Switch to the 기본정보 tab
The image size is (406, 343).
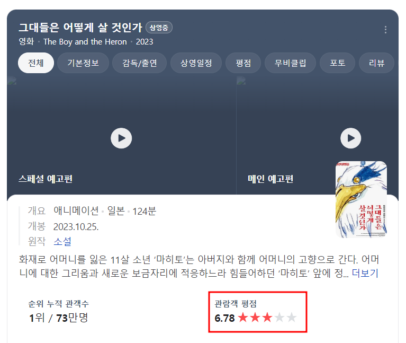pyautogui.click(x=83, y=63)
